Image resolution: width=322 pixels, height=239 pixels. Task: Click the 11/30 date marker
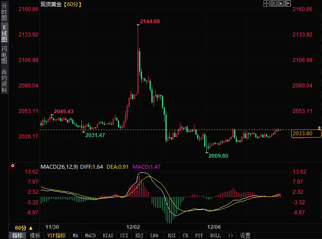[52, 227]
